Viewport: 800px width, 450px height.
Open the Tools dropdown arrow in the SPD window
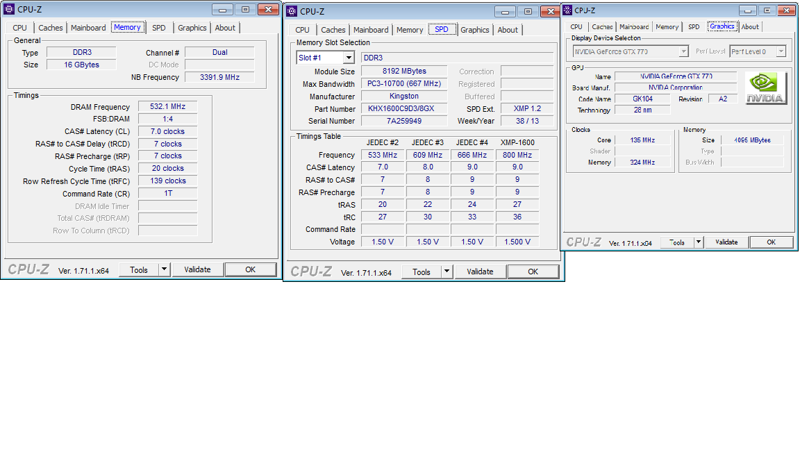(x=447, y=272)
